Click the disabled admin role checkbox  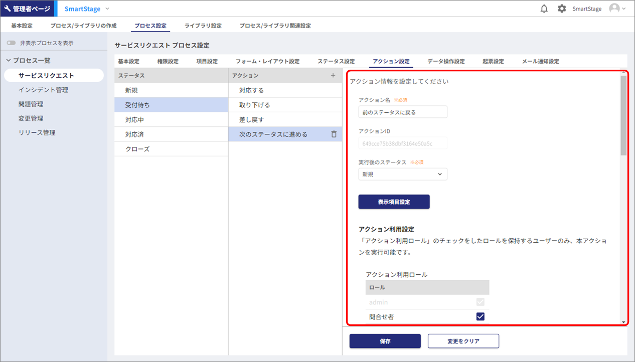[x=480, y=302]
